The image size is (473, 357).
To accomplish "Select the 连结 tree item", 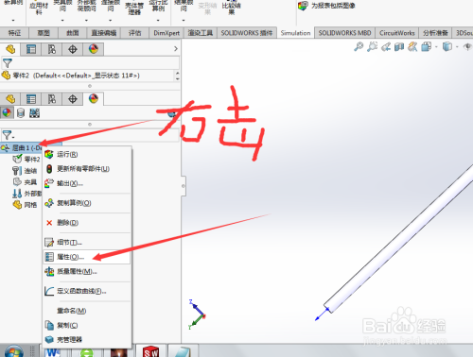I will click(25, 171).
